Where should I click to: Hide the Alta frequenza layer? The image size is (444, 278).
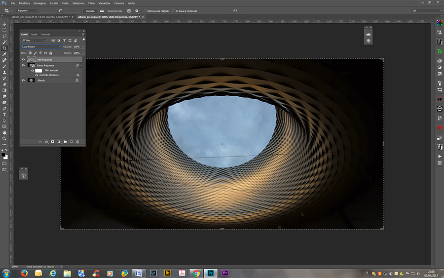(23, 59)
